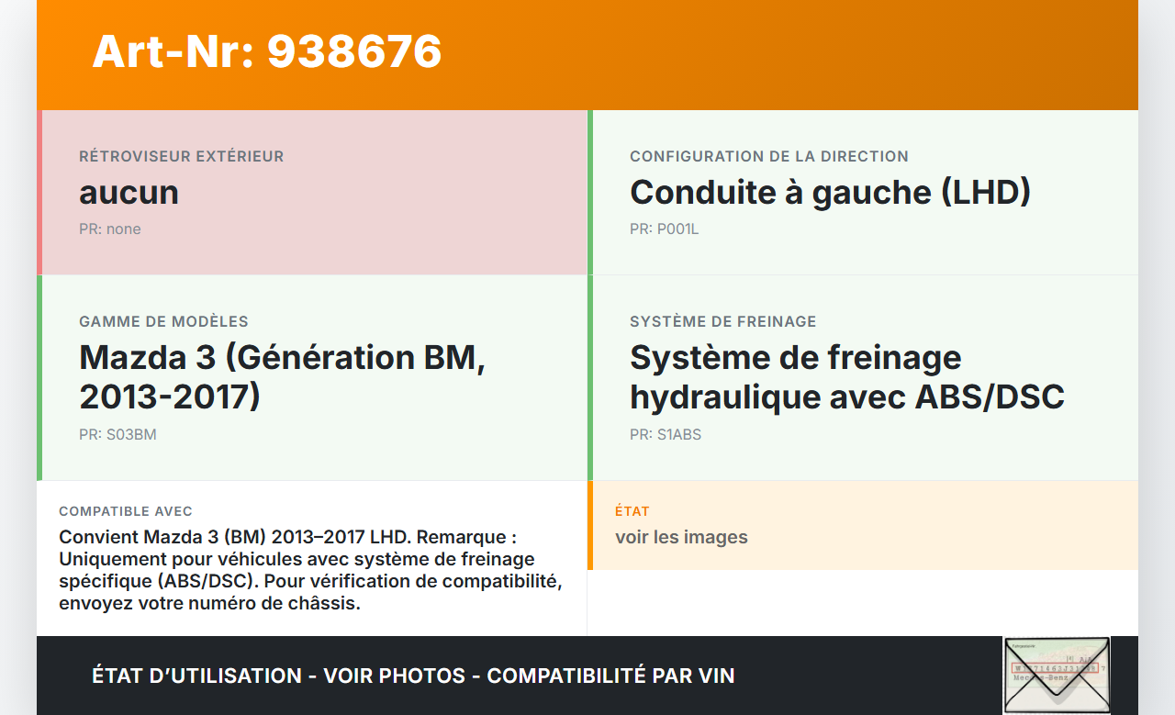1175x715 pixels.
Task: Click the 'PR: none' code text
Action: coord(110,229)
